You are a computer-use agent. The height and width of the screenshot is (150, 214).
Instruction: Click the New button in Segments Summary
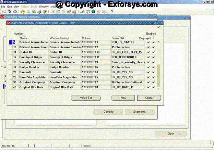[x=123, y=98]
